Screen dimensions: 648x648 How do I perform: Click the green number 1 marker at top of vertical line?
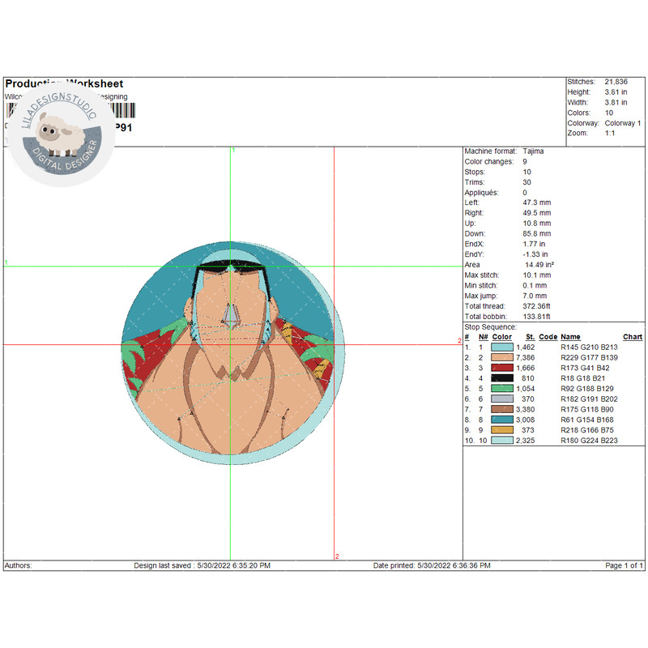(233, 151)
